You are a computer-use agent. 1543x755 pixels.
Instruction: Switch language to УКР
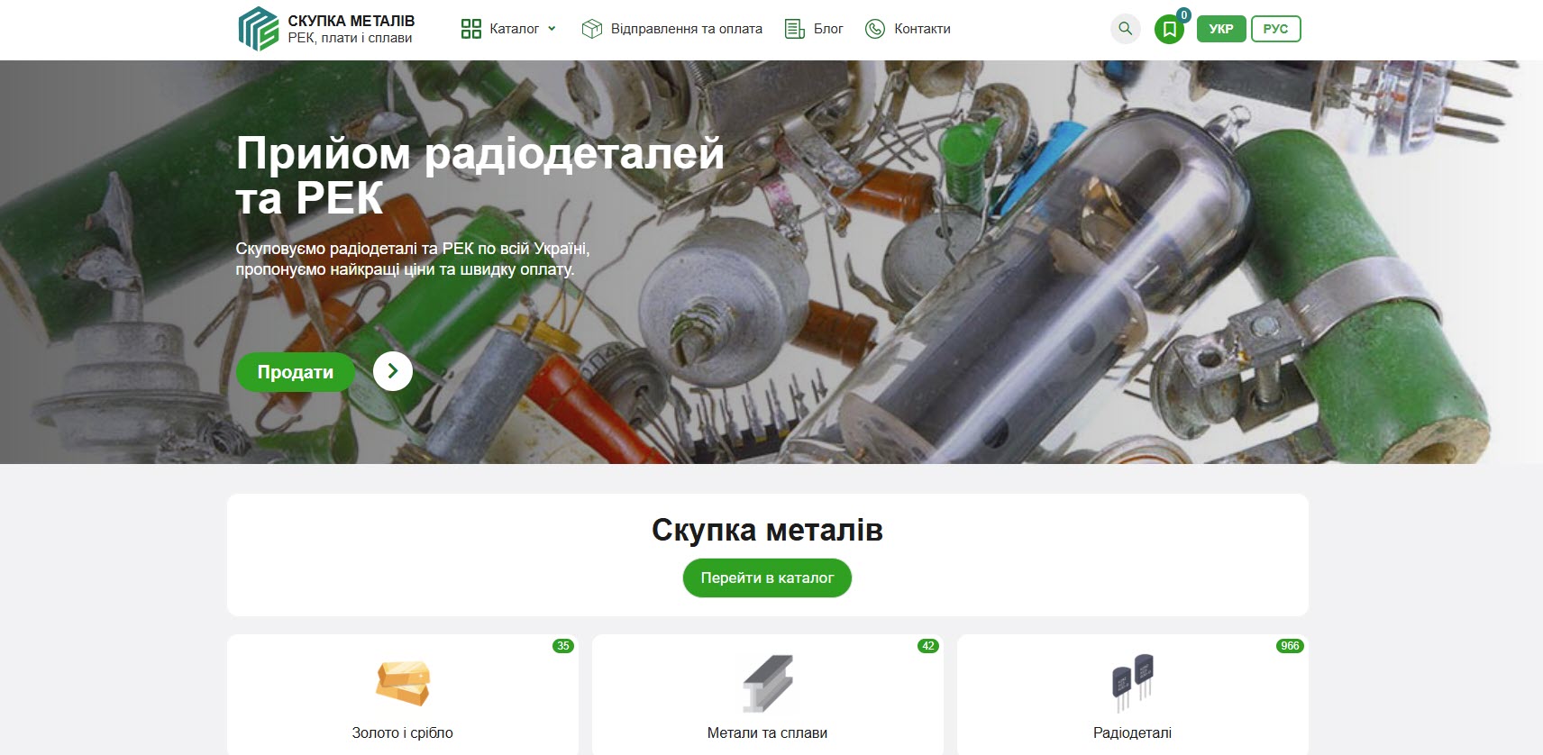[1221, 29]
